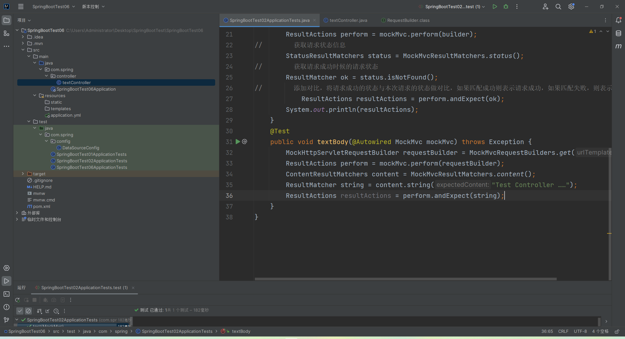Collapse SpringBootTest02ApplicationTests result node

point(17,320)
